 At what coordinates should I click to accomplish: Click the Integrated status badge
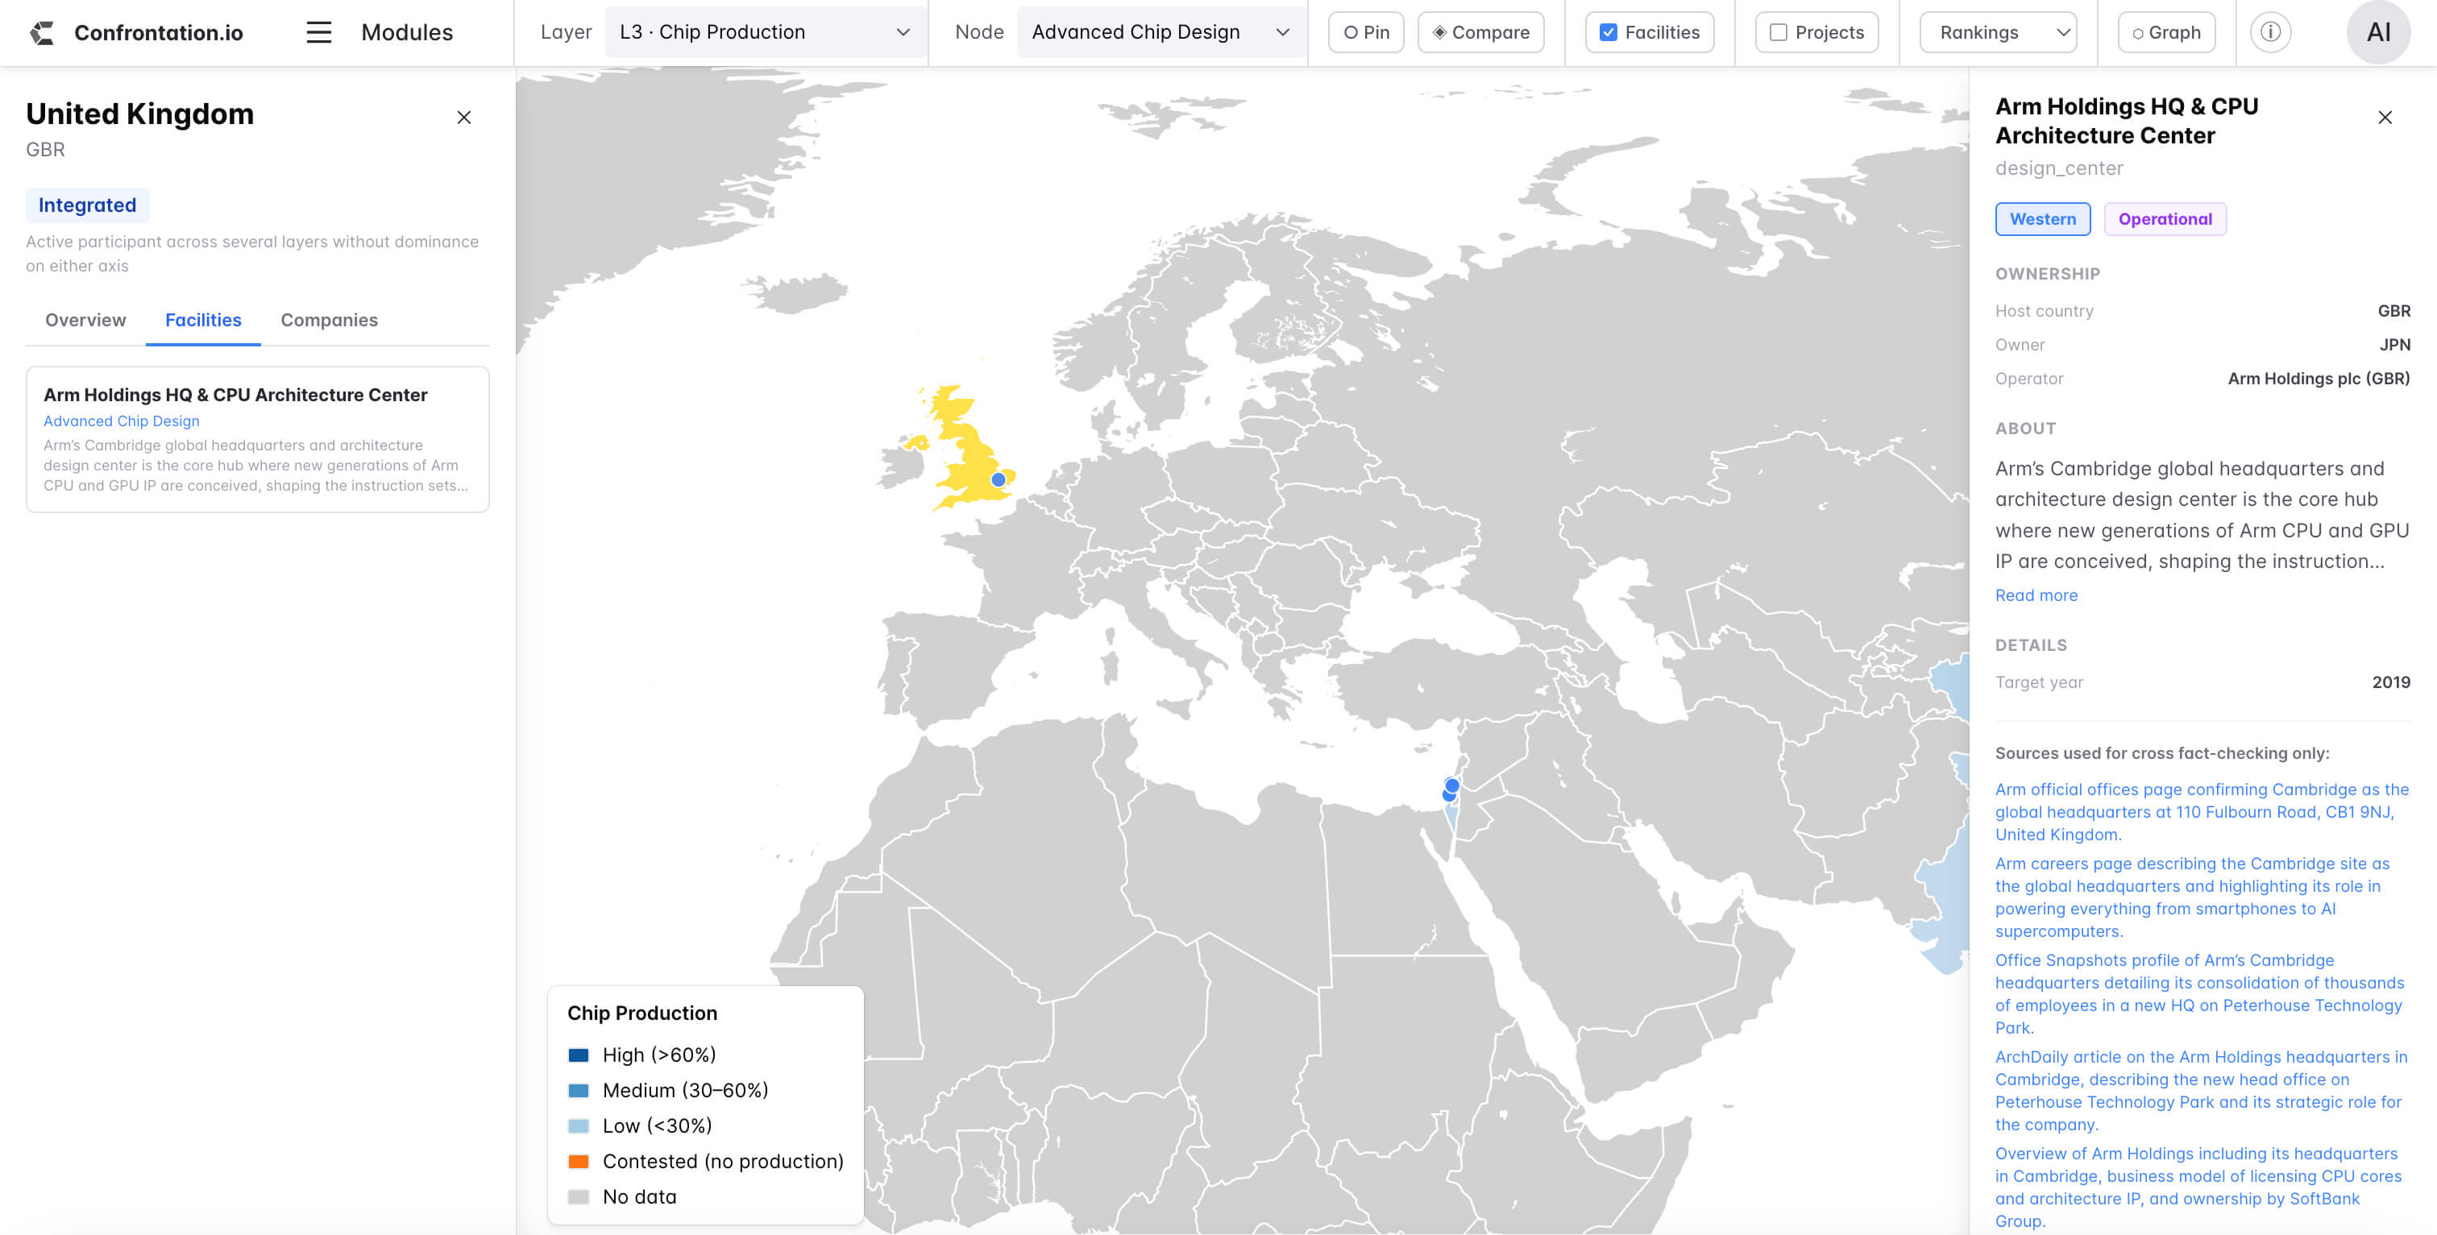(87, 205)
